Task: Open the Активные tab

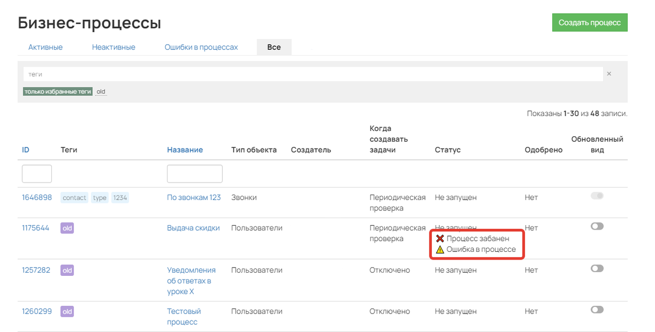Action: tap(45, 47)
